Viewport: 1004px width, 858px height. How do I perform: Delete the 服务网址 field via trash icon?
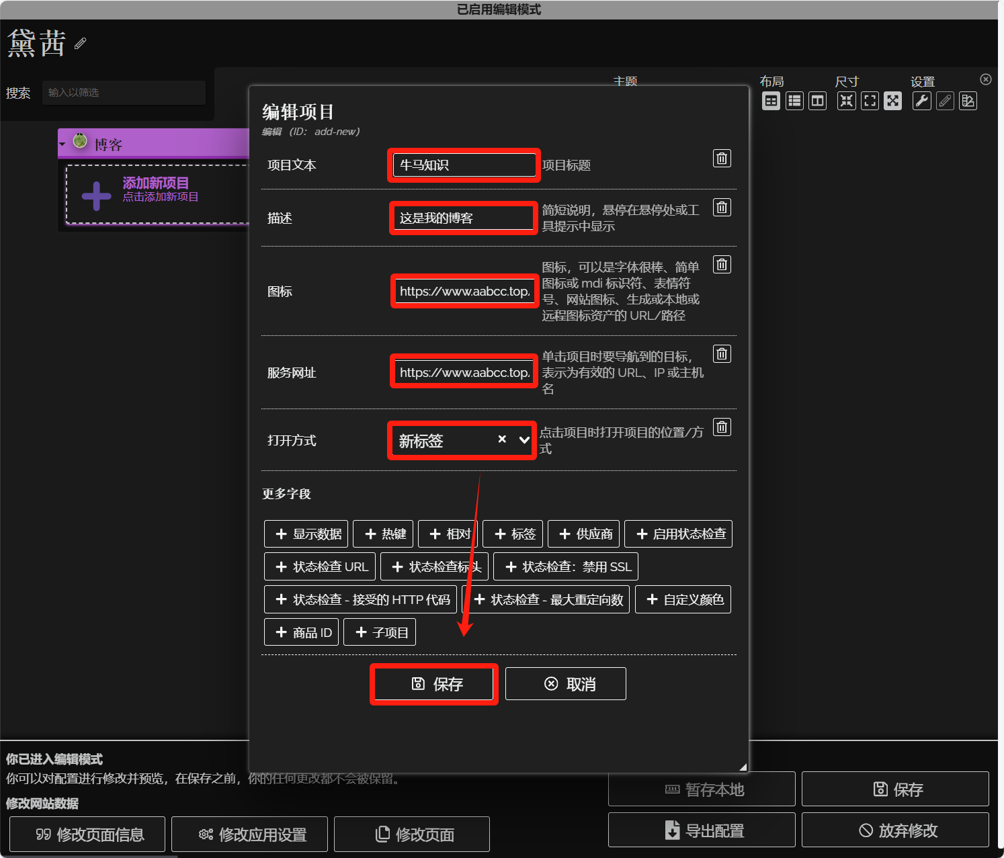[x=722, y=354]
